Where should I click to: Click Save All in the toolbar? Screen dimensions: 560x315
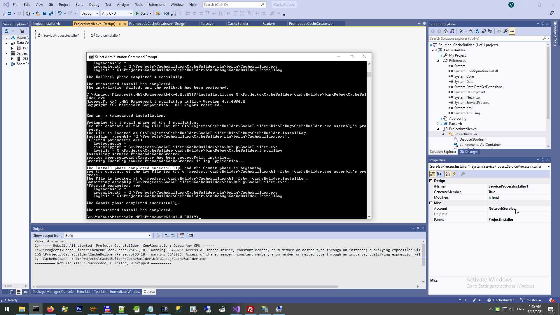click(x=51, y=13)
